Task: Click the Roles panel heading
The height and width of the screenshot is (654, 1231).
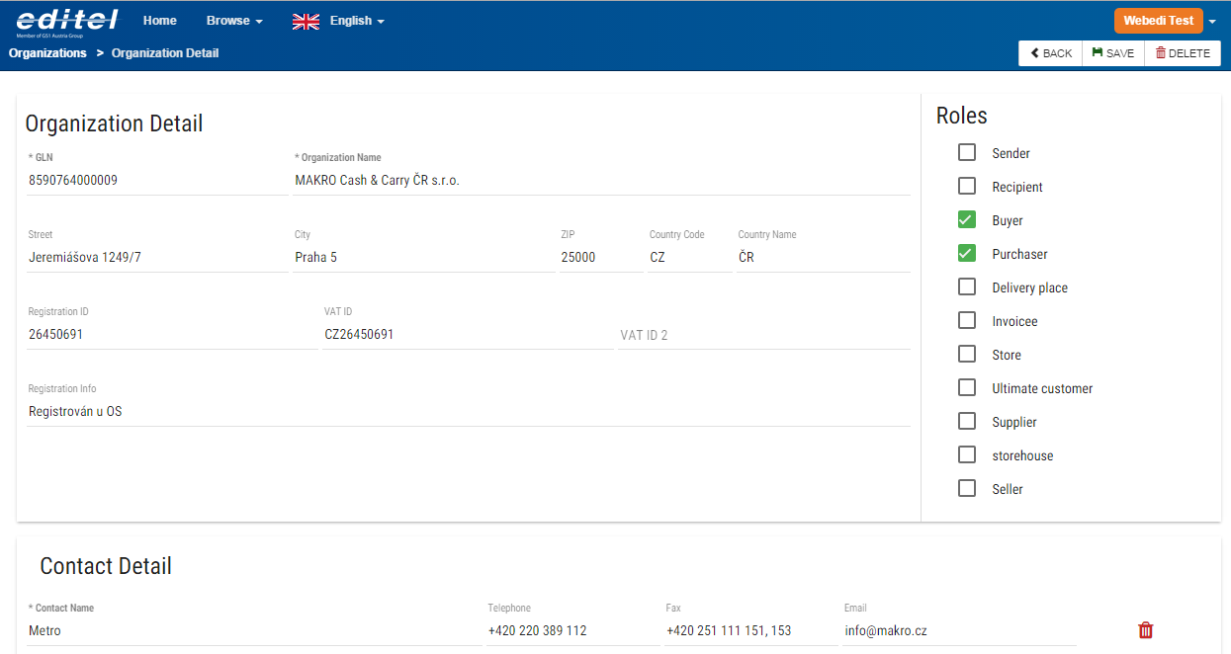Action: [962, 116]
